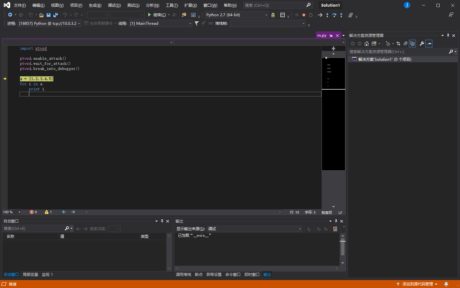
Task: Click Collapse All icon in Solution Explorer
Action: 405,44
